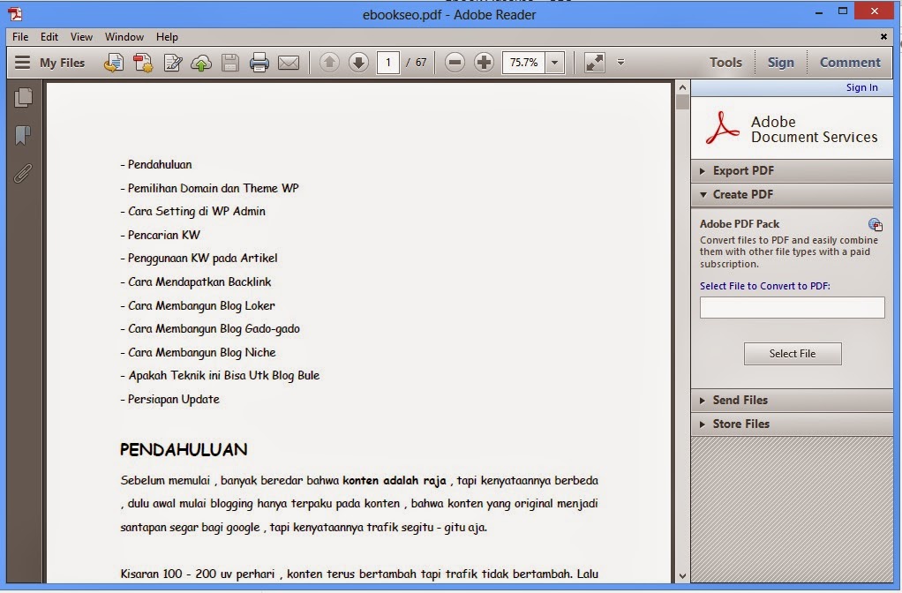This screenshot has width=902, height=593.
Task: Open the Attachments paperclip panel
Action: click(23, 173)
